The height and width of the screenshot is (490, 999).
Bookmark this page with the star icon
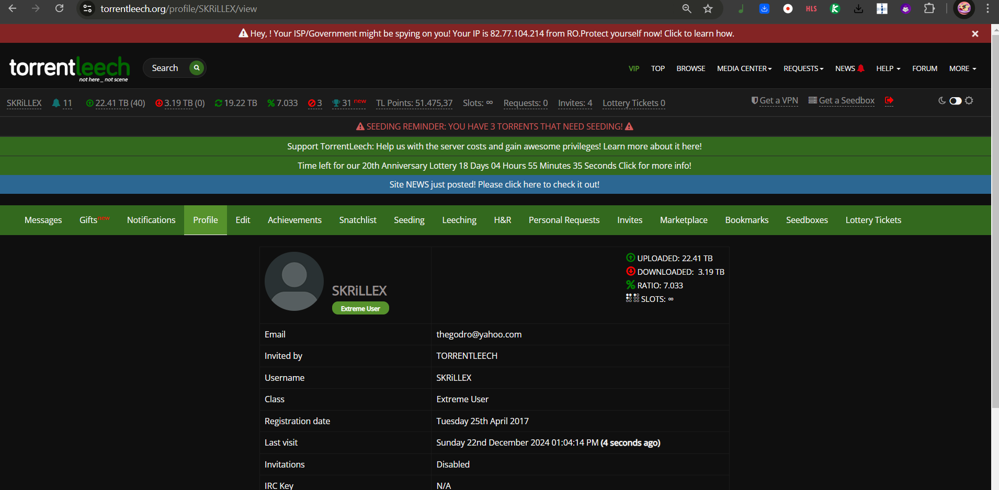pos(708,9)
